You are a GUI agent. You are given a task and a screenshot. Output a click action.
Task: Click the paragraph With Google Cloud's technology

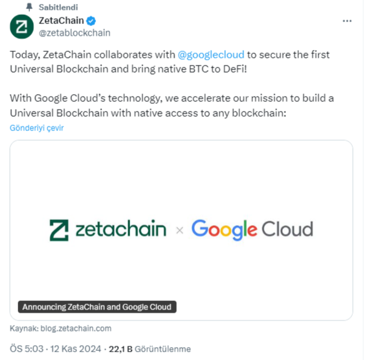point(171,106)
